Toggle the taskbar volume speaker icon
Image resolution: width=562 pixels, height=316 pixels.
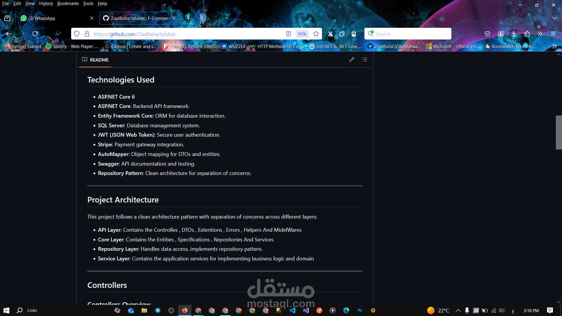pos(502,310)
